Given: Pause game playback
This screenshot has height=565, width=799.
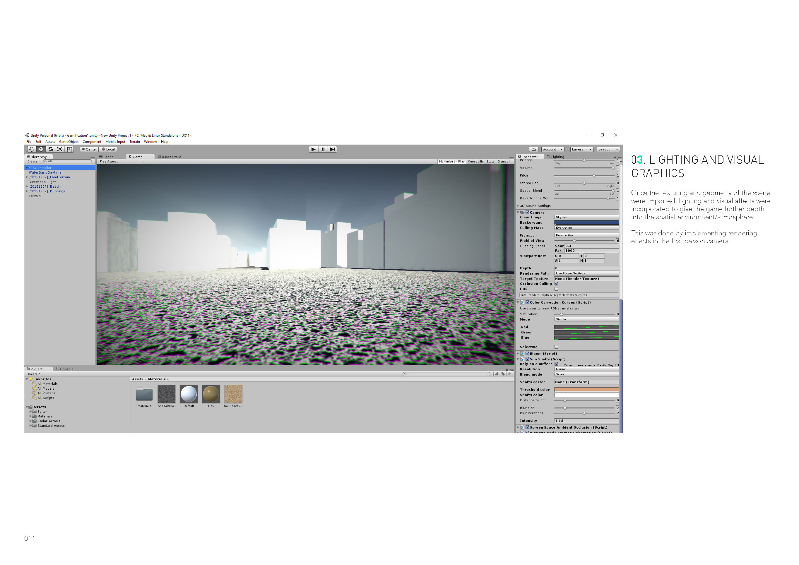Looking at the screenshot, I should [323, 149].
